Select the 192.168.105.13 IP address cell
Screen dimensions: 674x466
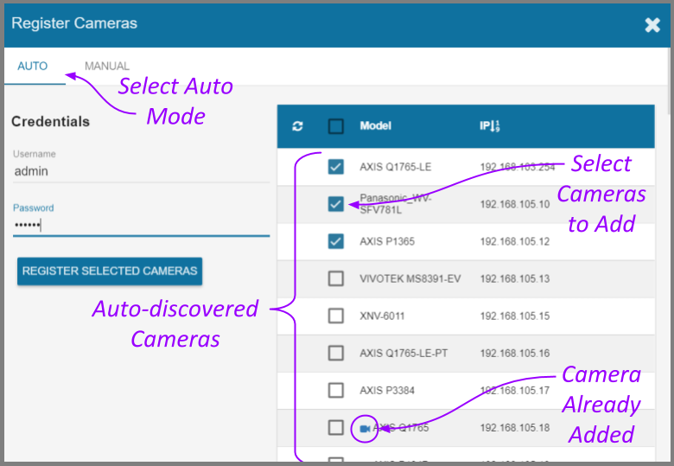tap(515, 279)
